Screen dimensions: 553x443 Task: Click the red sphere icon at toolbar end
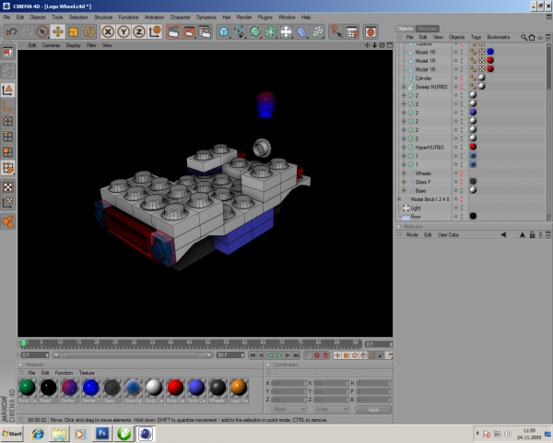pos(371,32)
